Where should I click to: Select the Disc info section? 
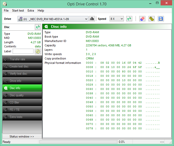(22, 88)
